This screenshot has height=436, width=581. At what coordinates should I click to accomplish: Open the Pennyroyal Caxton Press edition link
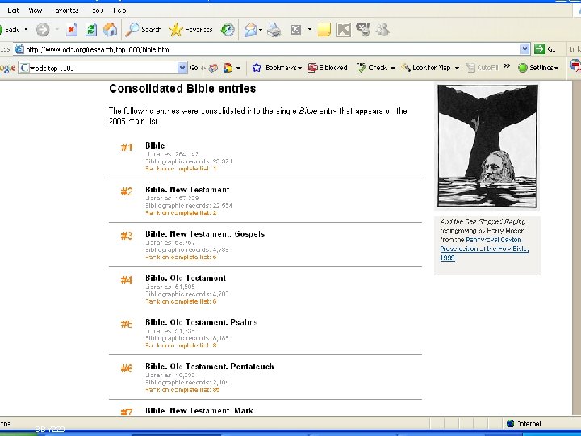pos(484,249)
